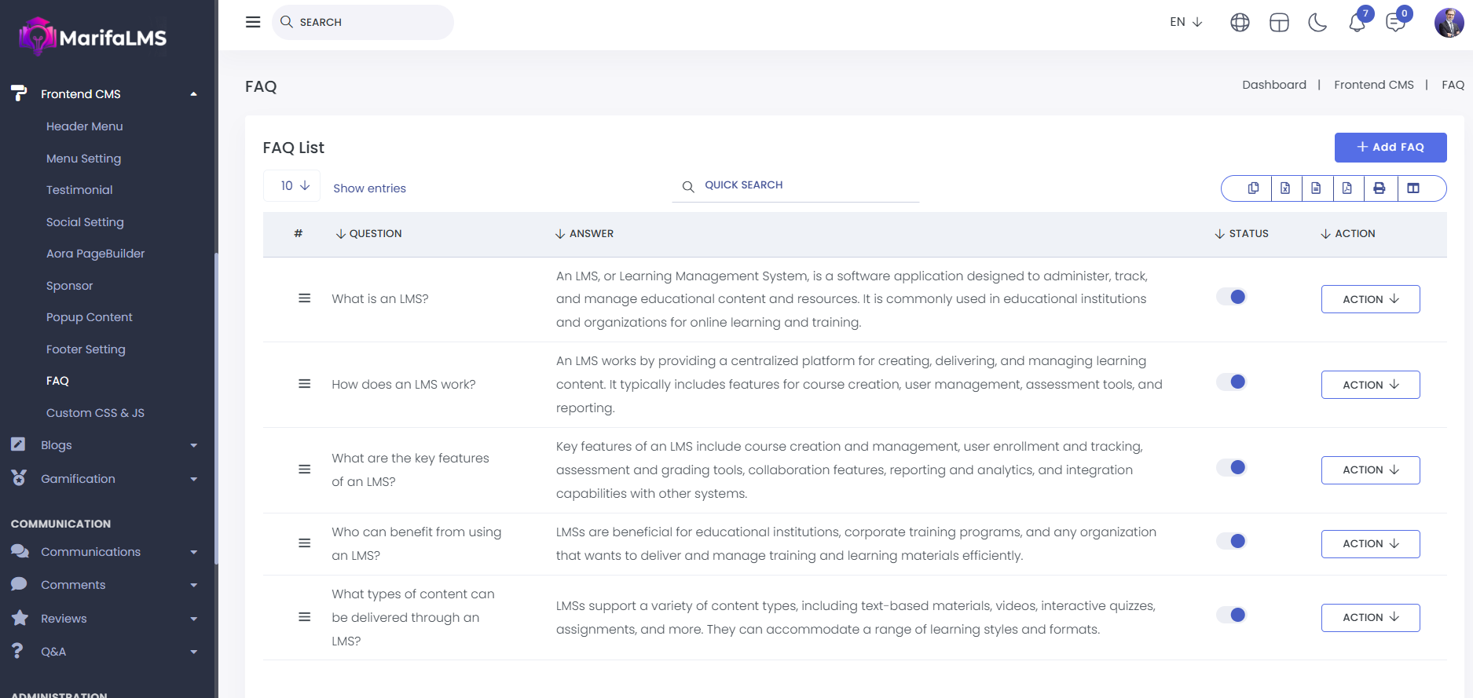
Task: Print the FAQ list
Action: (1380, 188)
